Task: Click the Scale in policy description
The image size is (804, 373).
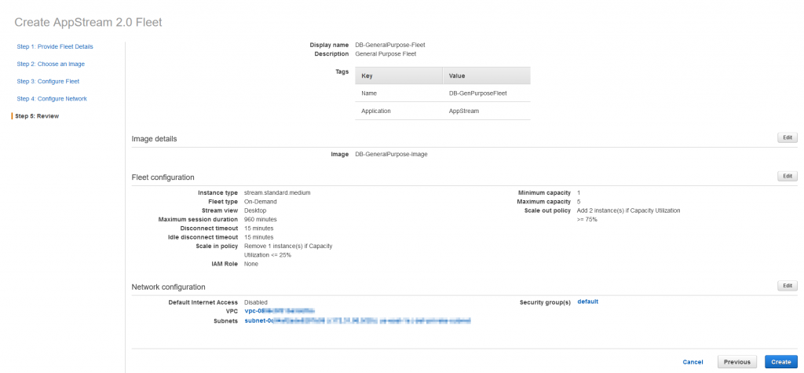Action: (x=288, y=250)
